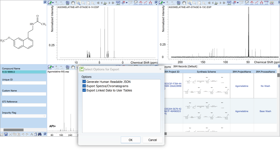This screenshot has height=150, width=280.
Task: Click the add-spectrum plus icon in 1H toolbar
Action: pos(57,3)
